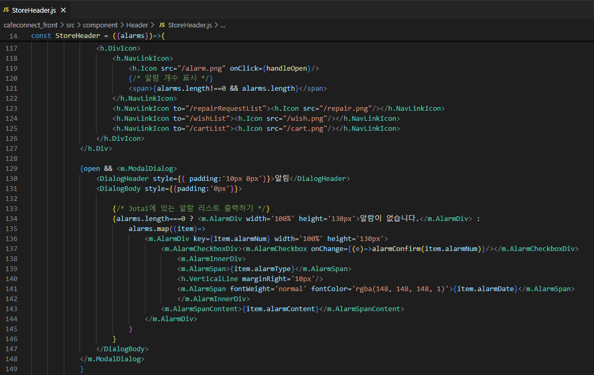Click the JS file icon on the tab
Screen dimensions: 594x375
pyautogui.click(x=6, y=10)
